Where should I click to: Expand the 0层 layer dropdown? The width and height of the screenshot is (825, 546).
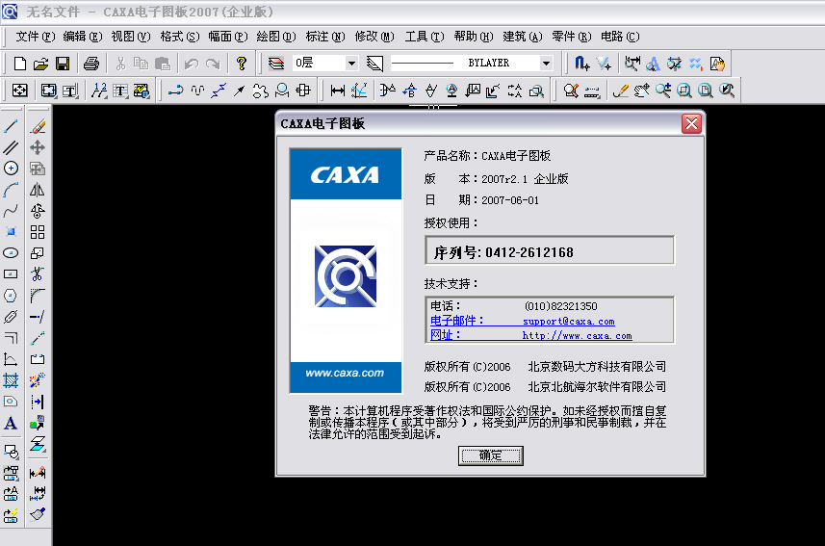351,64
